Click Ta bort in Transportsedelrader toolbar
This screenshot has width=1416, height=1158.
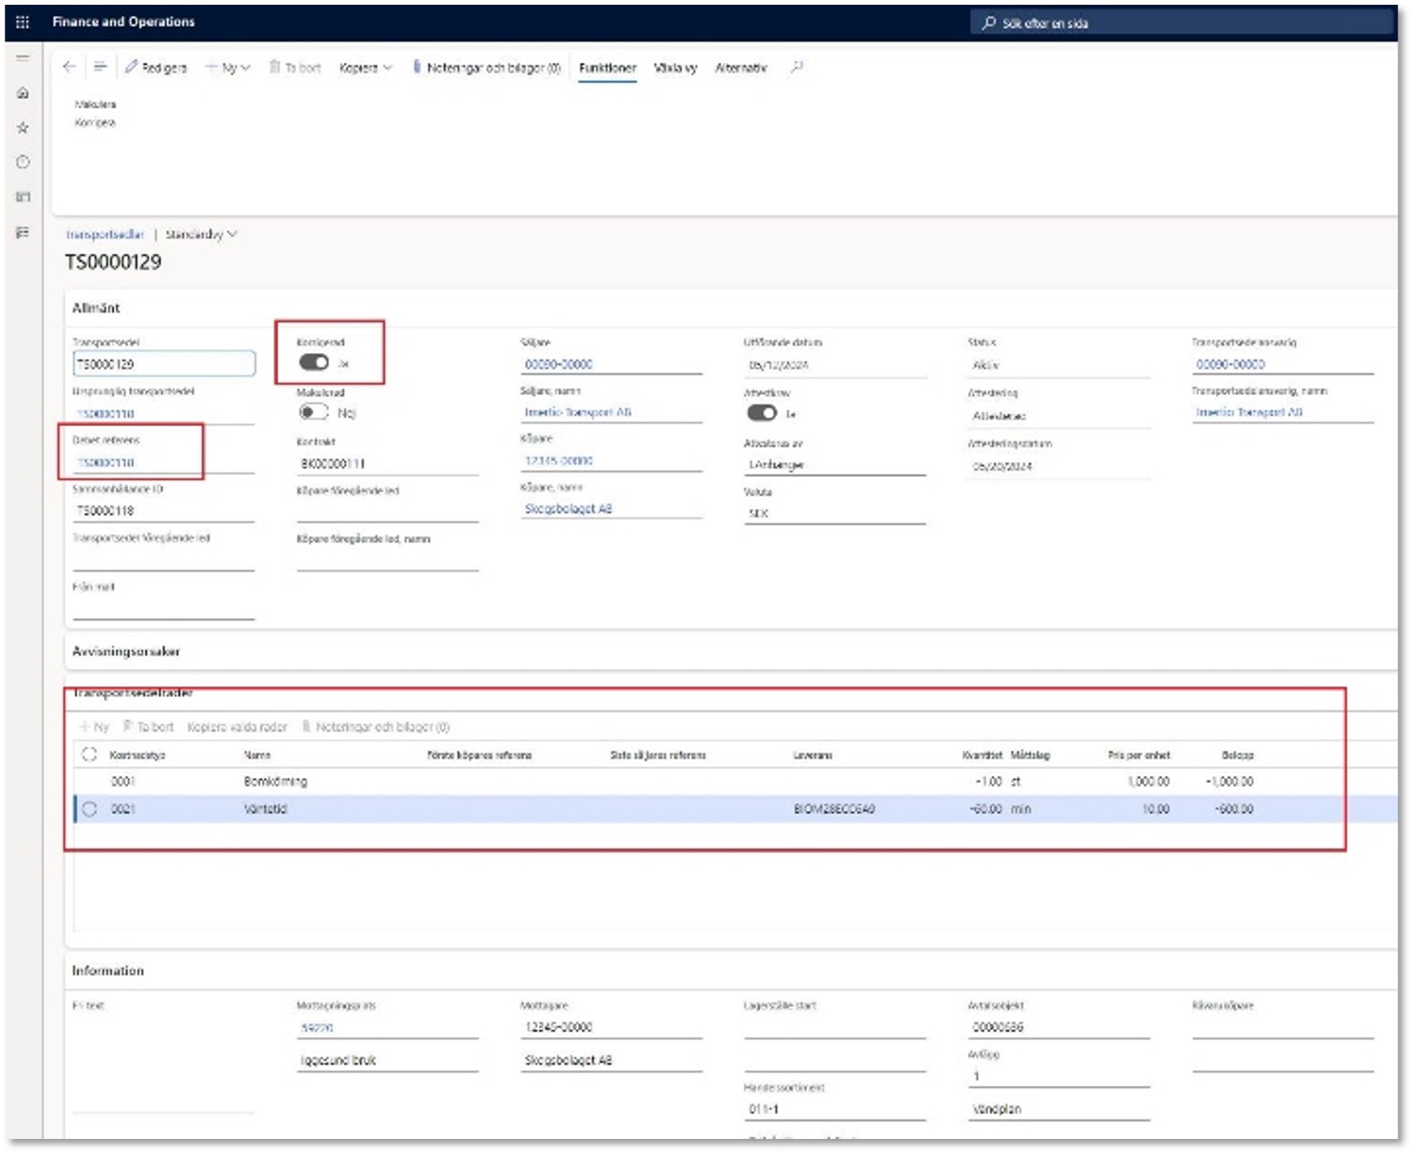(148, 727)
